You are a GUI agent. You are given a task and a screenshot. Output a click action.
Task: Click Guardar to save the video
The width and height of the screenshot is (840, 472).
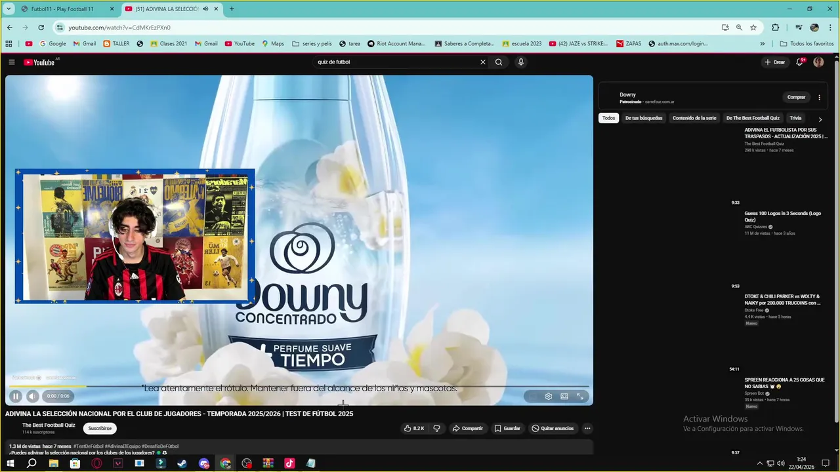(x=507, y=428)
